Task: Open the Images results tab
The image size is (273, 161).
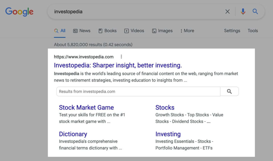Action: tap(162, 31)
